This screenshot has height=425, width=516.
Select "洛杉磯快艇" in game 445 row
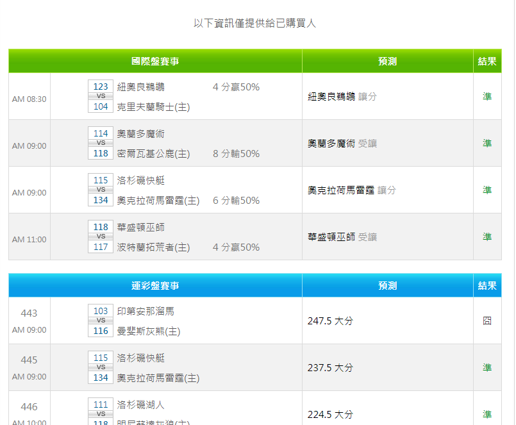[x=141, y=358]
